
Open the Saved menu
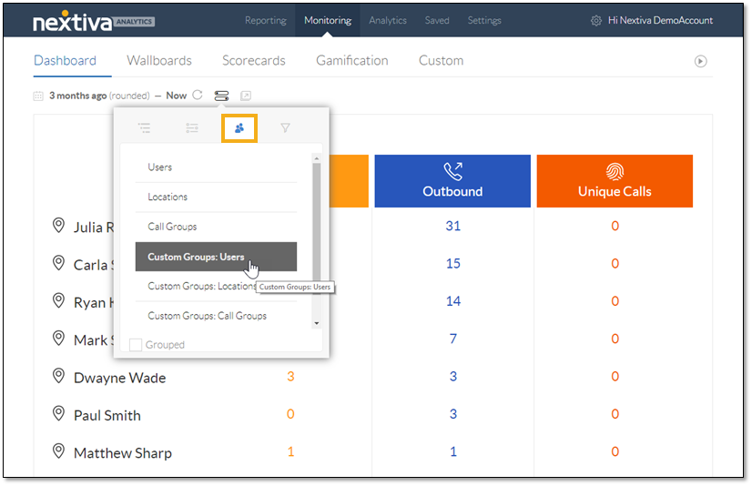point(437,21)
